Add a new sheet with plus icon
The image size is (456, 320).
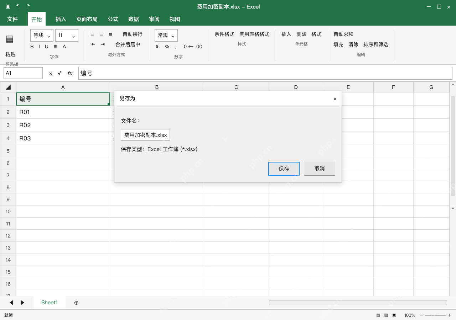tap(76, 303)
